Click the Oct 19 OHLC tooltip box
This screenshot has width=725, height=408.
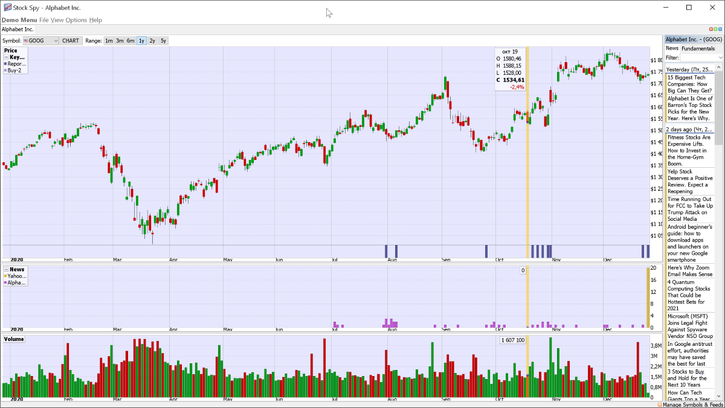pos(510,69)
